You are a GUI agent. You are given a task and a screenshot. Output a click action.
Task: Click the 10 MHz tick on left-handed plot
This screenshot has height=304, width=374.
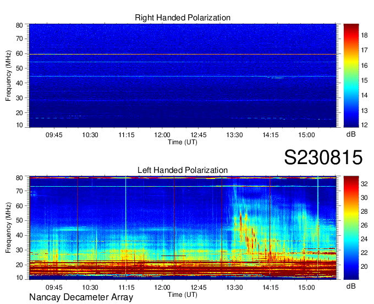(19, 278)
